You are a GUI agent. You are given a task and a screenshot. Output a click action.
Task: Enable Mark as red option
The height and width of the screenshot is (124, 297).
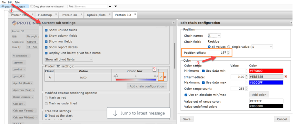point(46,98)
